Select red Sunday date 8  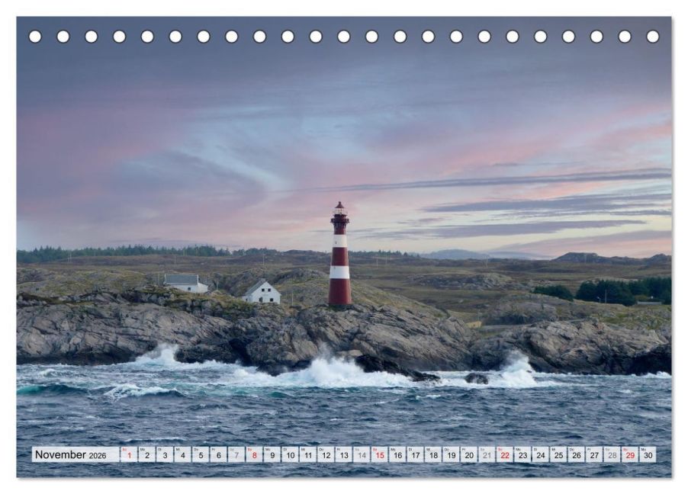(x=254, y=454)
